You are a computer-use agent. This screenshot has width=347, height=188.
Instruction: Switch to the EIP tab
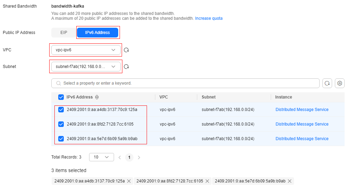tap(64, 33)
